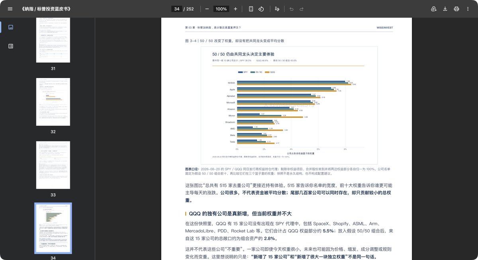This screenshot has height=260, width=478.
Task: Rotate the page counterclockwise
Action: click(261, 9)
